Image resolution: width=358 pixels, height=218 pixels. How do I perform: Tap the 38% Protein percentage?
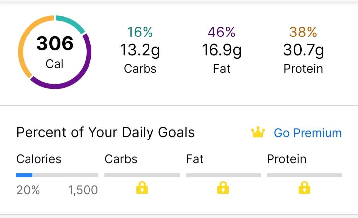[303, 32]
